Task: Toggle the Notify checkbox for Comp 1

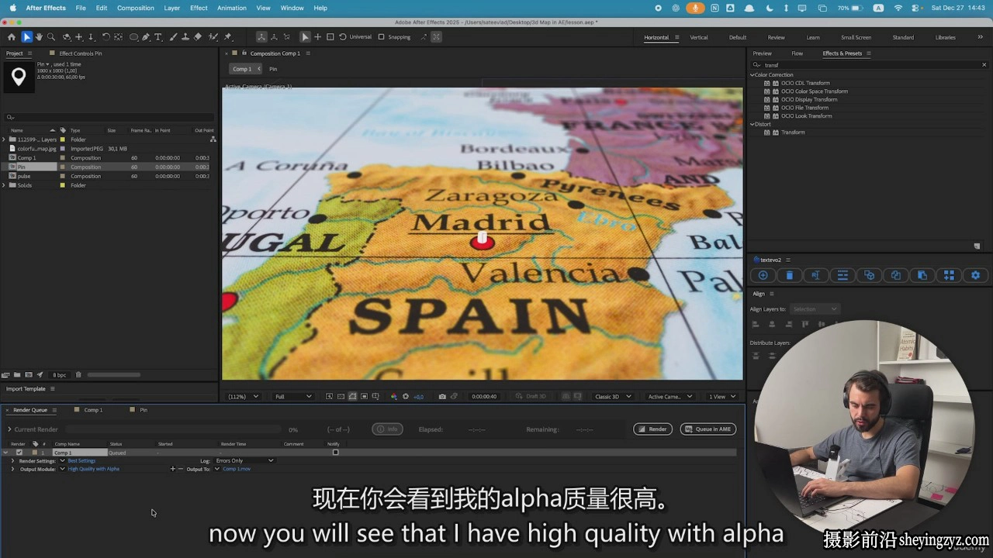Action: pos(335,453)
